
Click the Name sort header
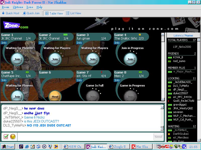(x=189, y=35)
